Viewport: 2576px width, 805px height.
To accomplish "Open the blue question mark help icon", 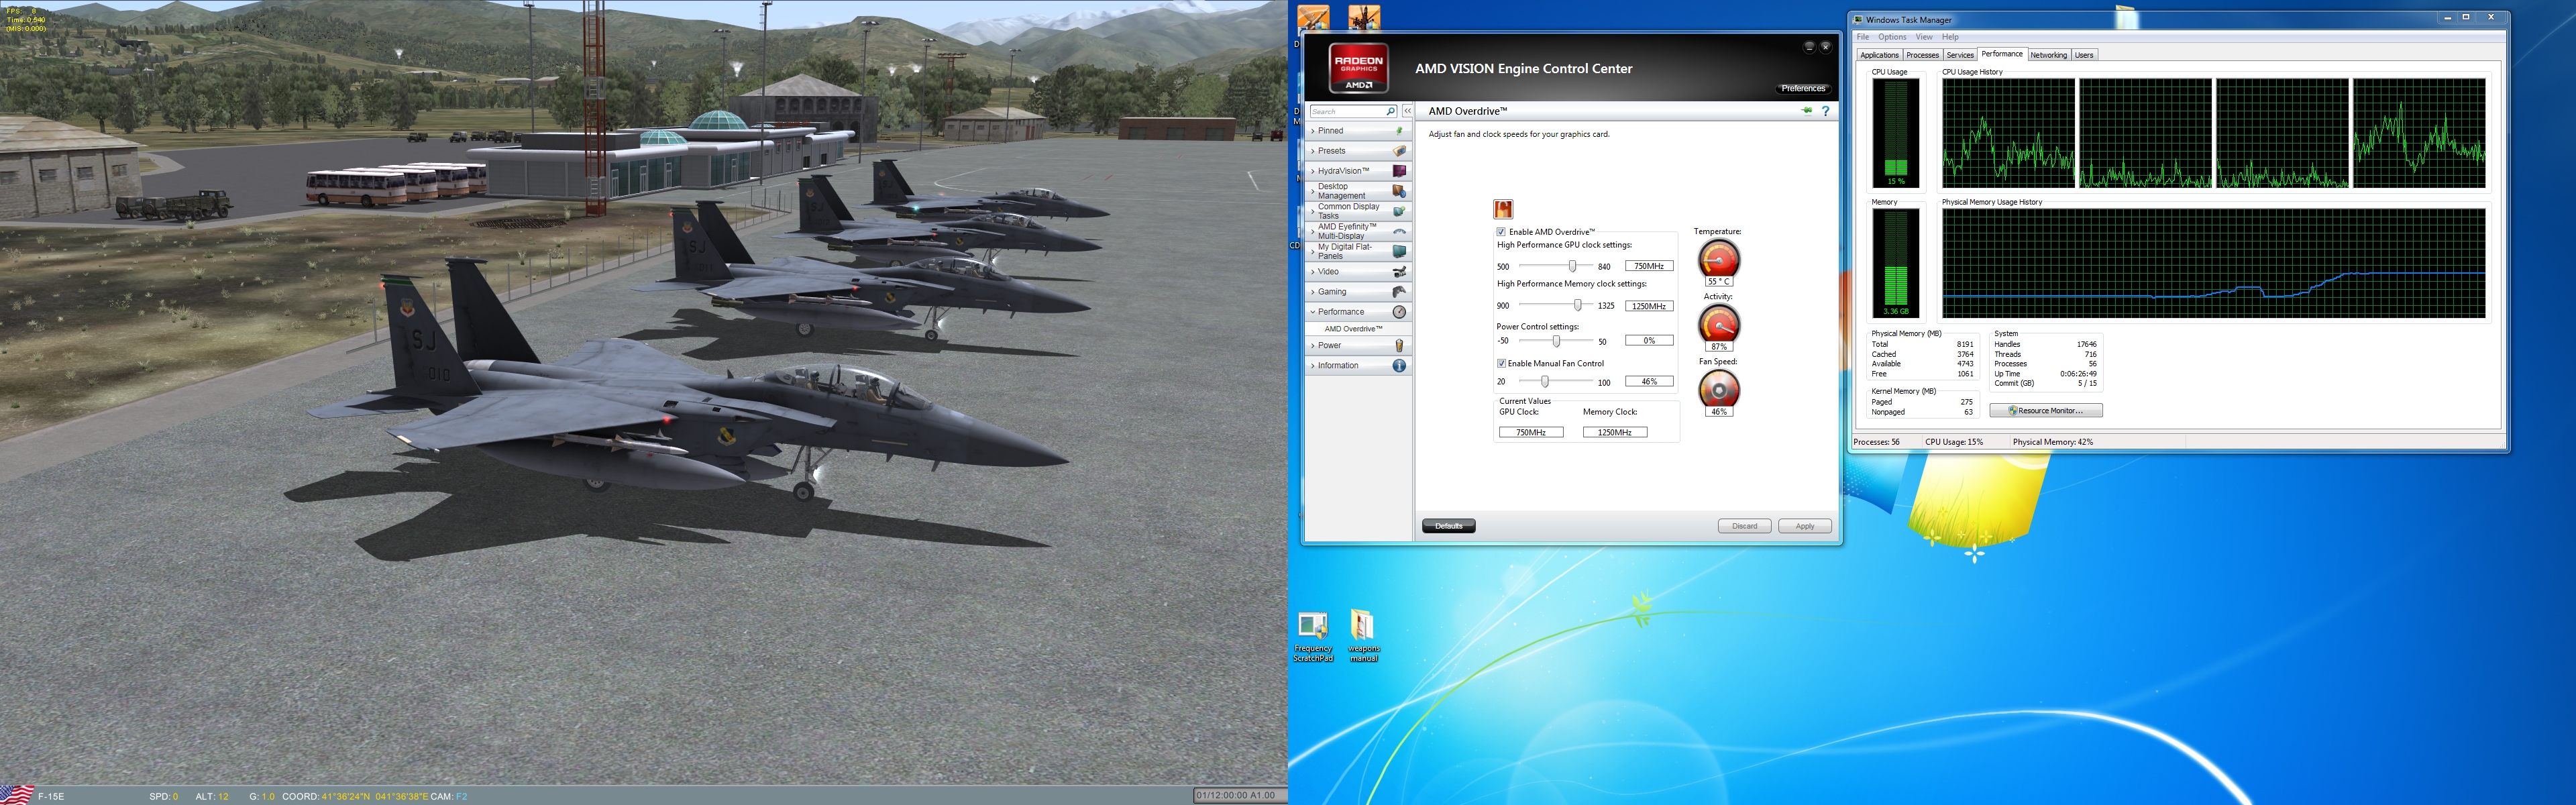I will click(1826, 111).
